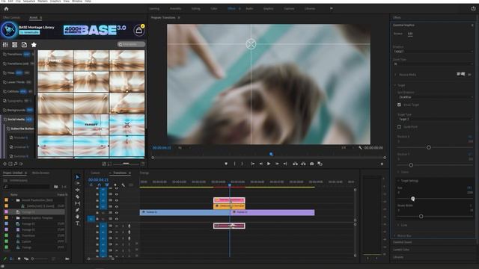
Task: Toggle eye visibility of the purple clip's track
Action: click(x=117, y=212)
